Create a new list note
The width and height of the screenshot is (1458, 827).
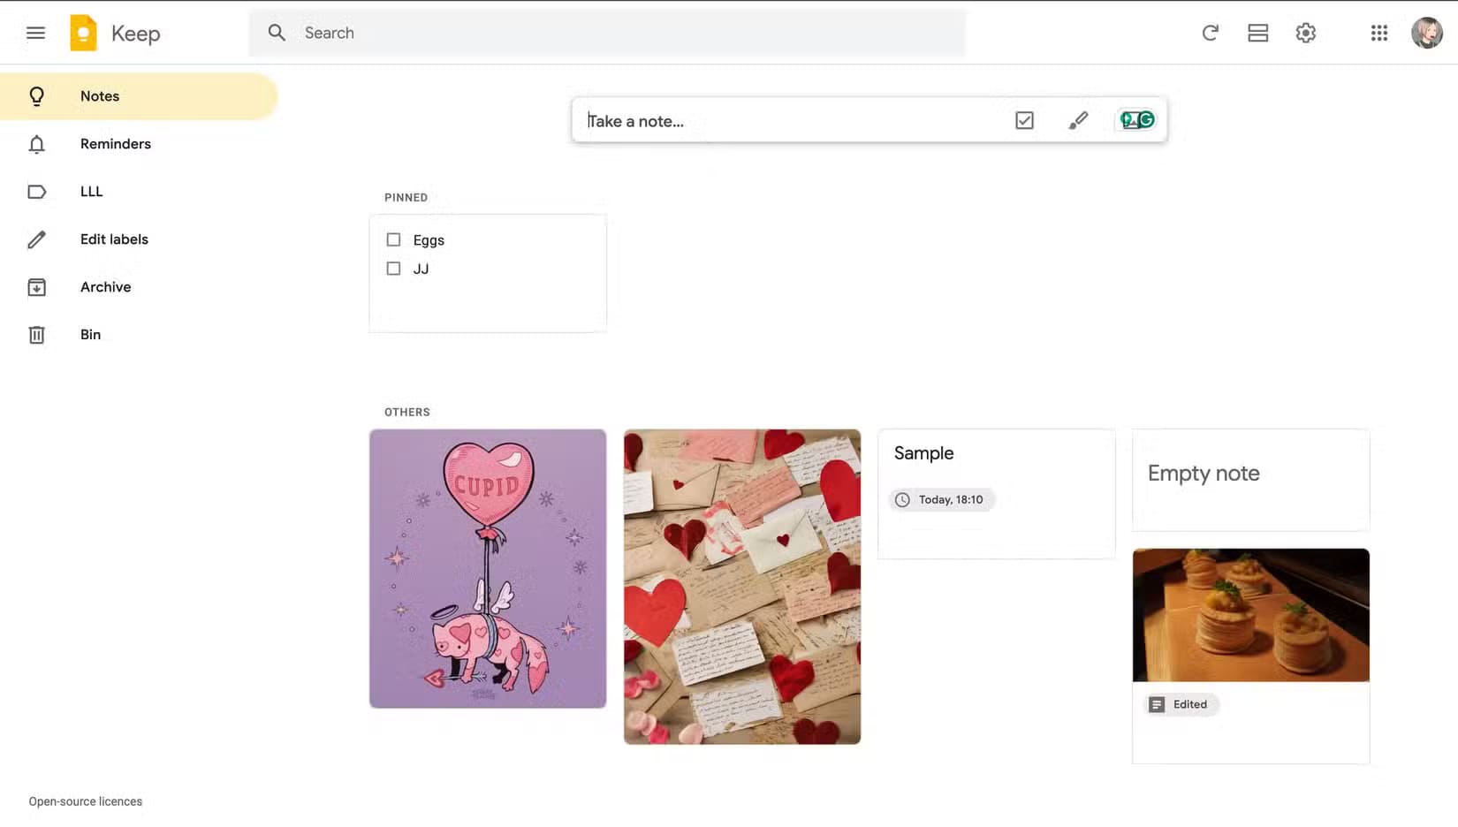click(x=1024, y=120)
